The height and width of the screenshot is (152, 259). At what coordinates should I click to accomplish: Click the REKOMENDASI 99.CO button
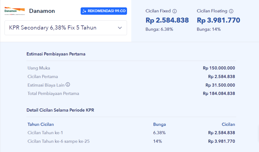pos(104,11)
